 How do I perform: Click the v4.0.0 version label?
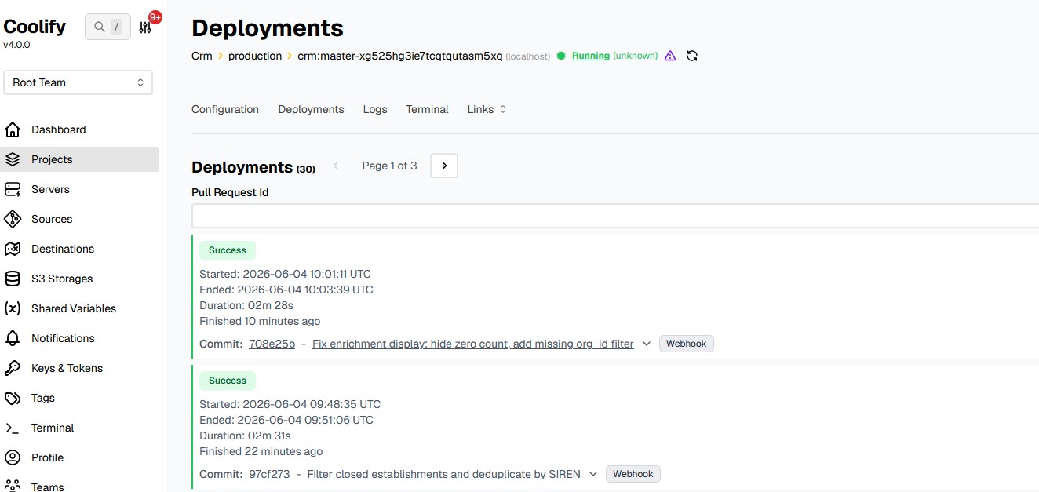[x=16, y=45]
